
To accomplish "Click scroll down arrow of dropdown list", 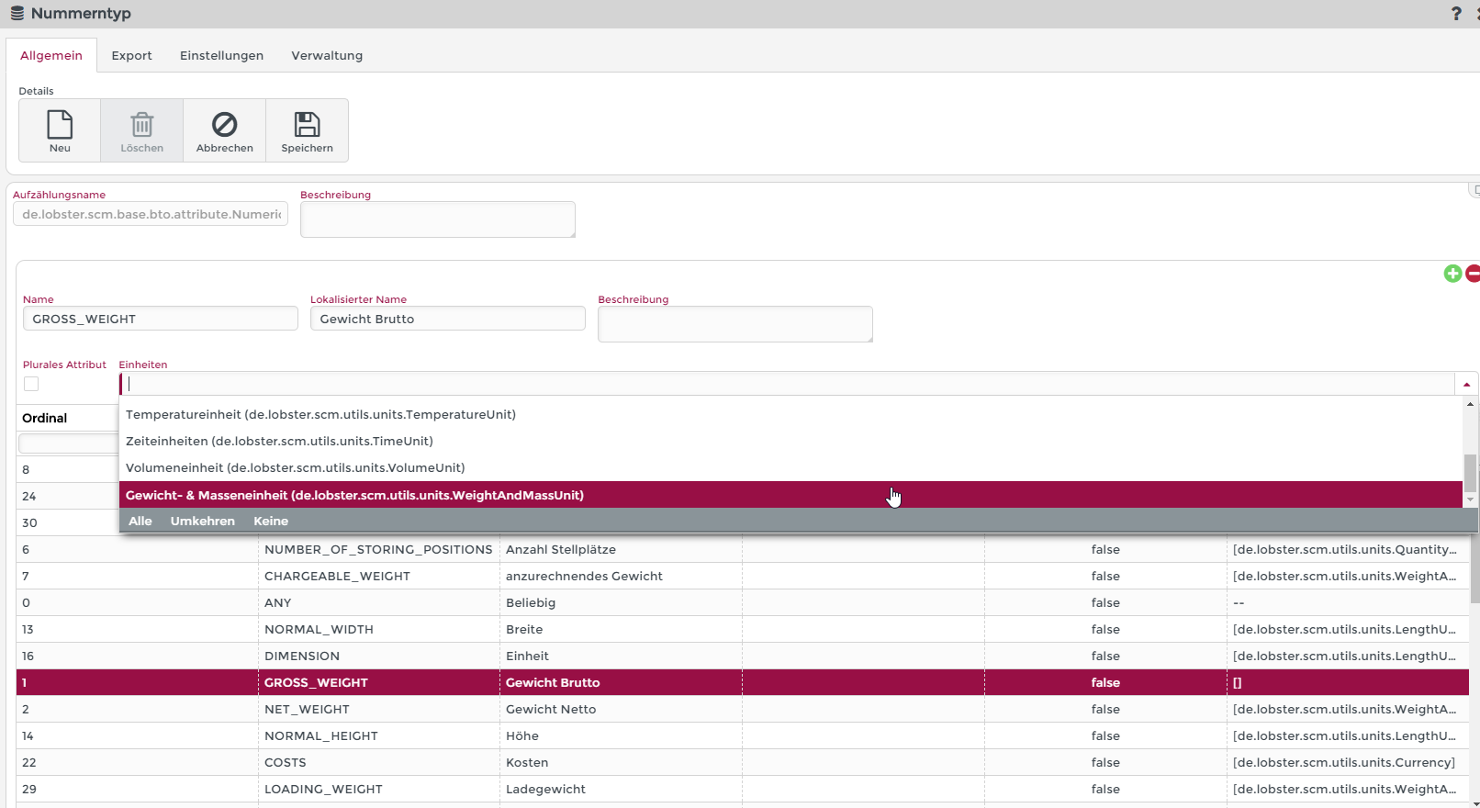I will (x=1470, y=500).
